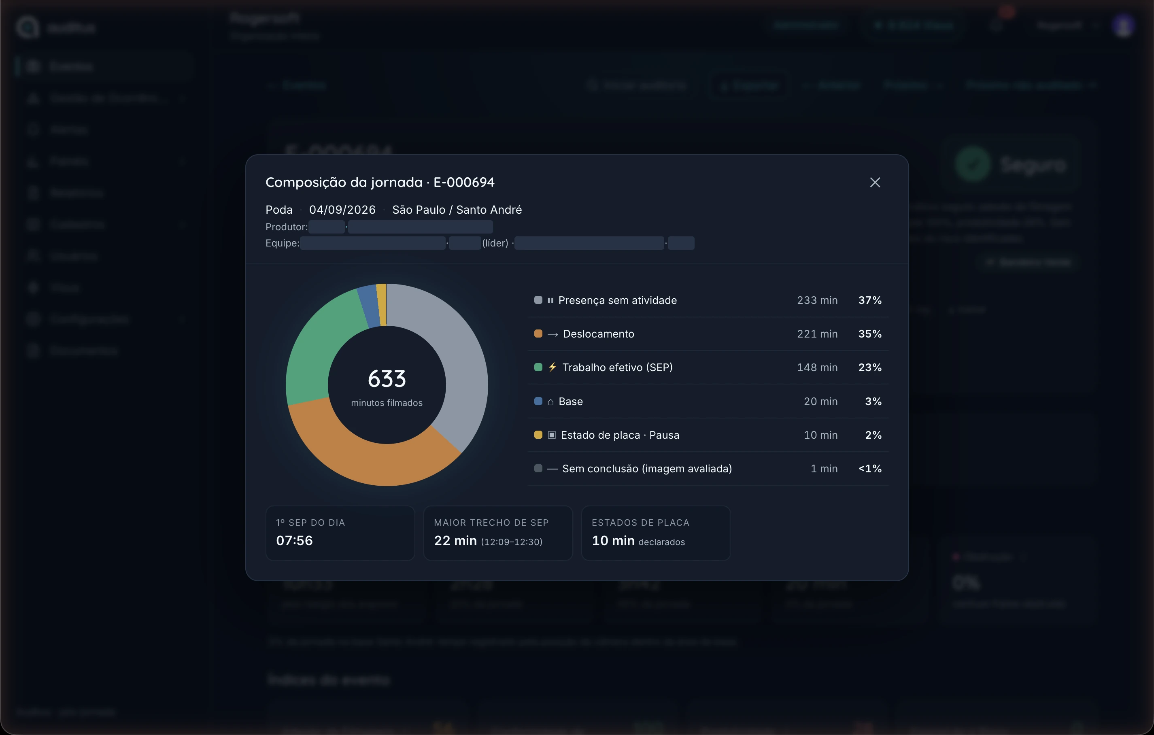Image resolution: width=1154 pixels, height=735 pixels.
Task: Click the '1 min' value
Action: pyautogui.click(x=824, y=469)
